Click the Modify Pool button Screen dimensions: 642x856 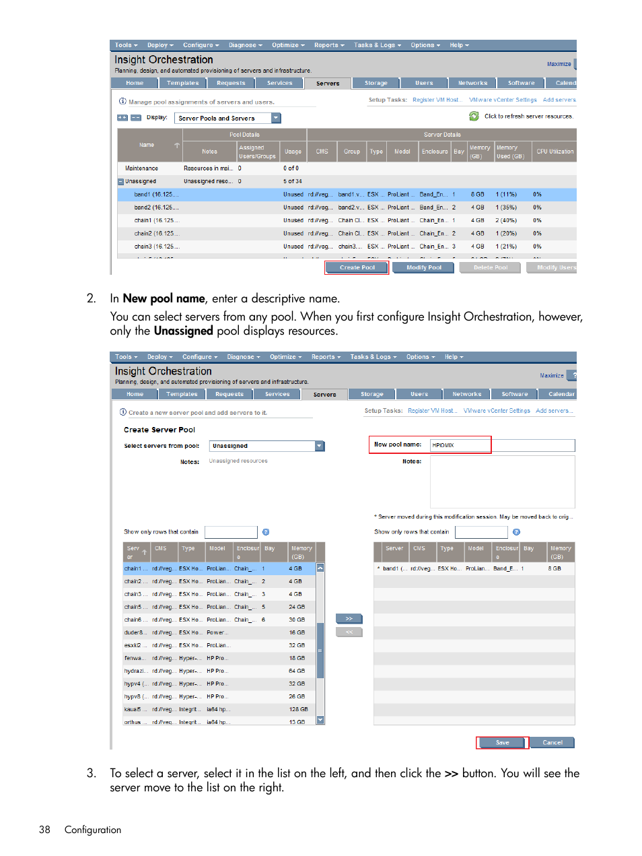point(424,267)
